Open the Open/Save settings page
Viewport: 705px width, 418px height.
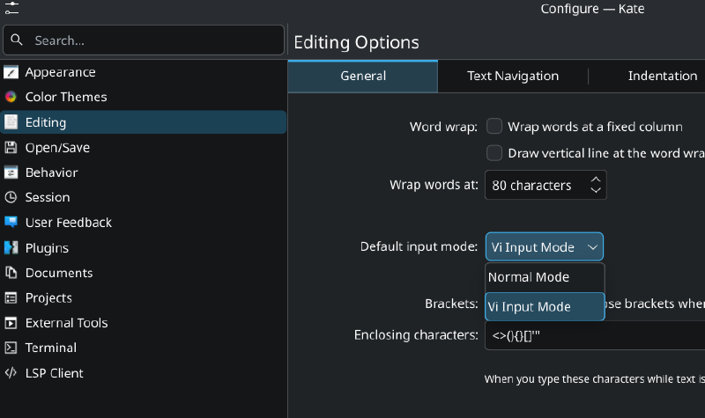click(143, 147)
